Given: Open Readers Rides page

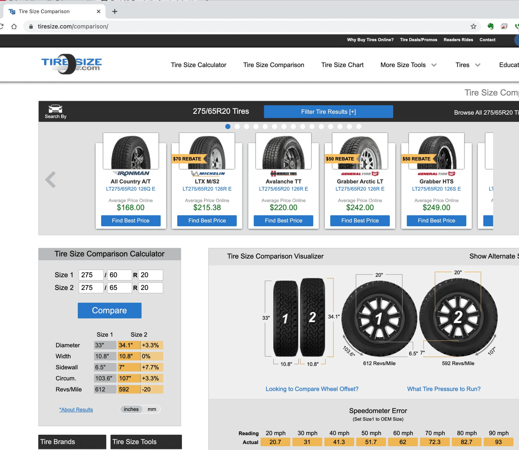Looking at the screenshot, I should (x=458, y=40).
